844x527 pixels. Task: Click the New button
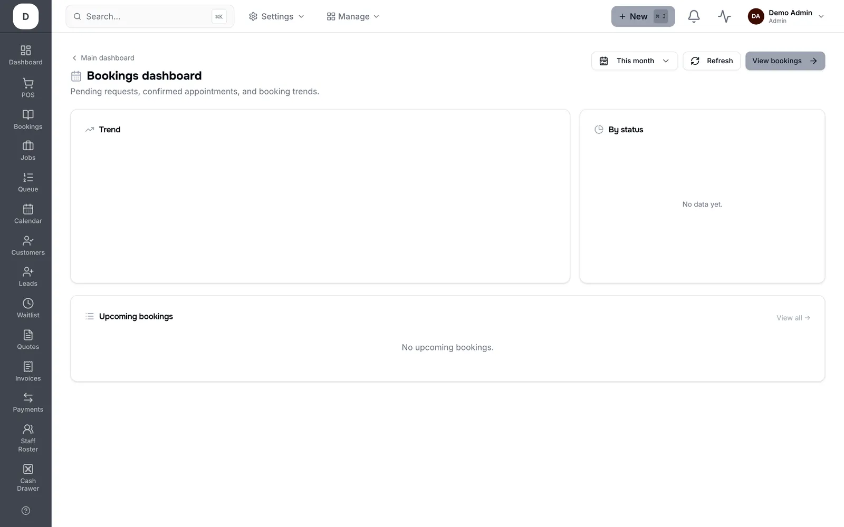[643, 16]
